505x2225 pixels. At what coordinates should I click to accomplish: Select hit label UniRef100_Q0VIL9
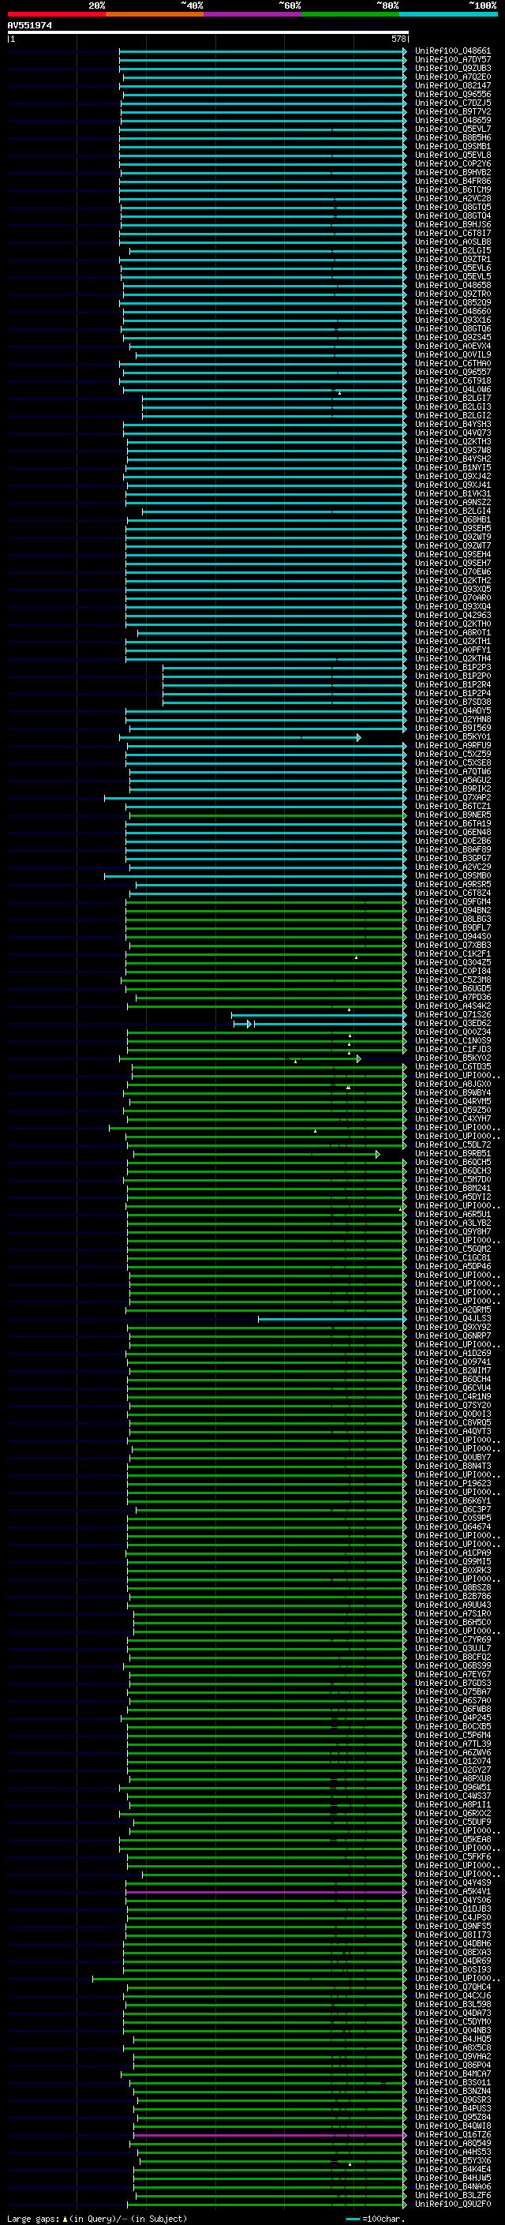pos(452,355)
